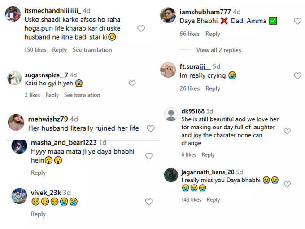This screenshot has width=305, height=229.
Task: Tap the heart beside vivek_23k's emoji comment
Action: [x=149, y=202]
